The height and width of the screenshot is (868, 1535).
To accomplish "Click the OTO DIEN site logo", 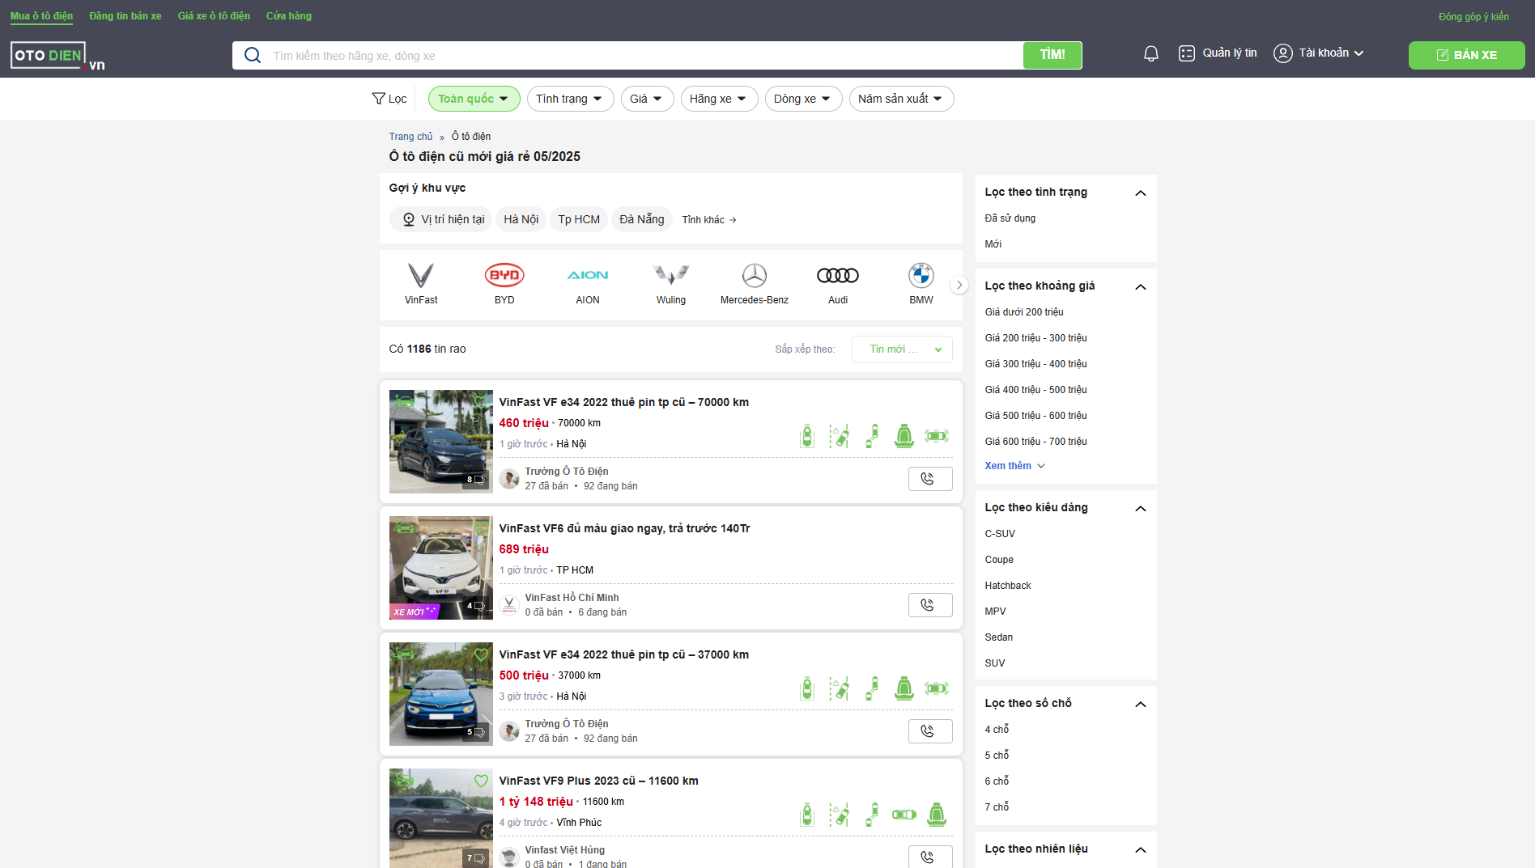I will 57,56.
